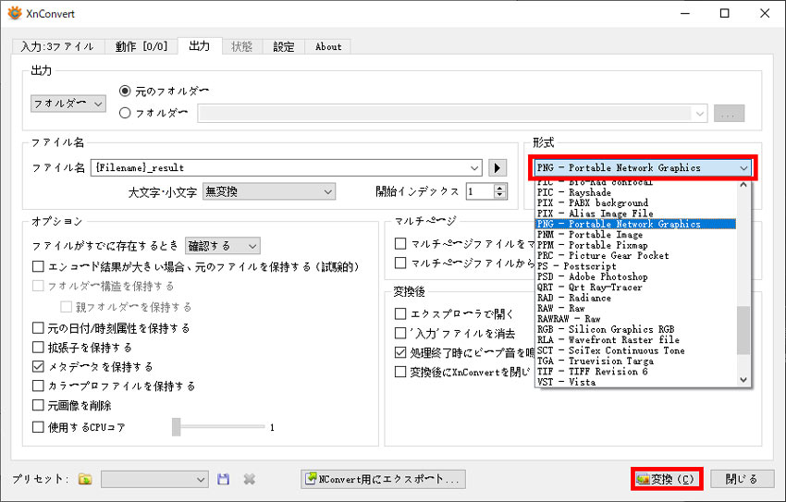The image size is (786, 502).
Task: Enable 変換後にXnConvertを閉じる checkbox
Action: coord(400,372)
